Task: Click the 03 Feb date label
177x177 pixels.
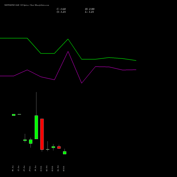Action: (x=52, y=169)
